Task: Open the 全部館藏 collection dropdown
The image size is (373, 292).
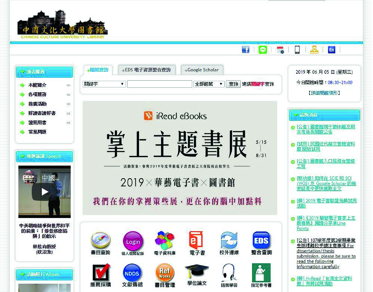Action: 209,84
